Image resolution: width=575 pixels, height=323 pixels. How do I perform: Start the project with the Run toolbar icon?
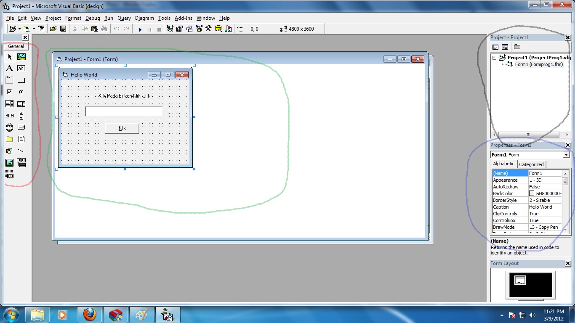(x=140, y=29)
